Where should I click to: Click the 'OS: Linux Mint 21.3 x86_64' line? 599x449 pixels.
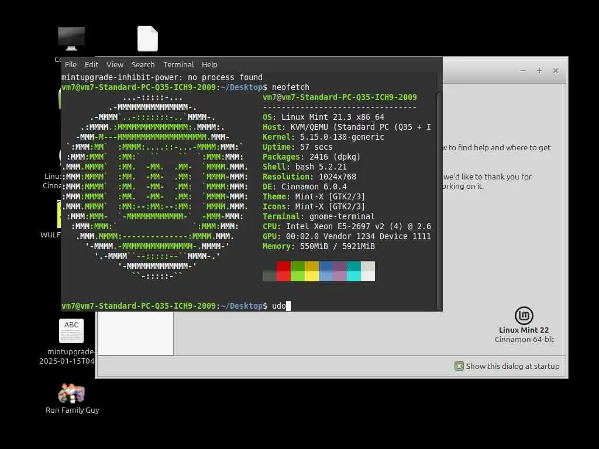pyautogui.click(x=323, y=117)
